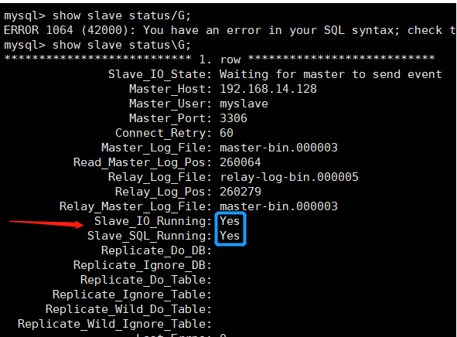Screen dimensions: 457x337
Task: Select the Connect_Retry label
Action: (163, 134)
